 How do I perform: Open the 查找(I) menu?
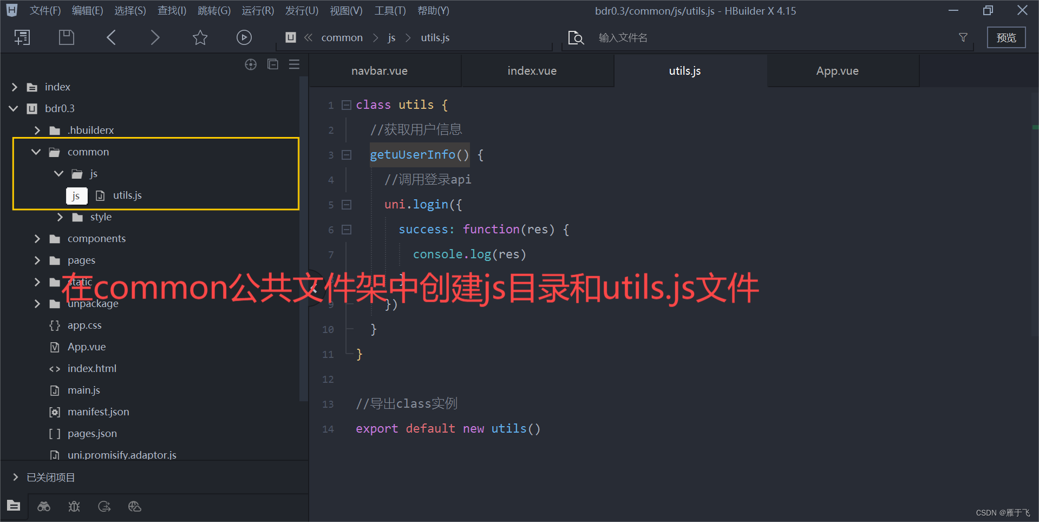point(172,11)
